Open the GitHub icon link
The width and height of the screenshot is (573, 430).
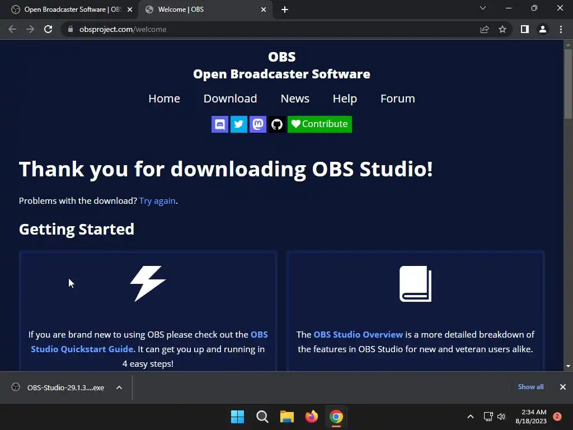click(x=276, y=124)
